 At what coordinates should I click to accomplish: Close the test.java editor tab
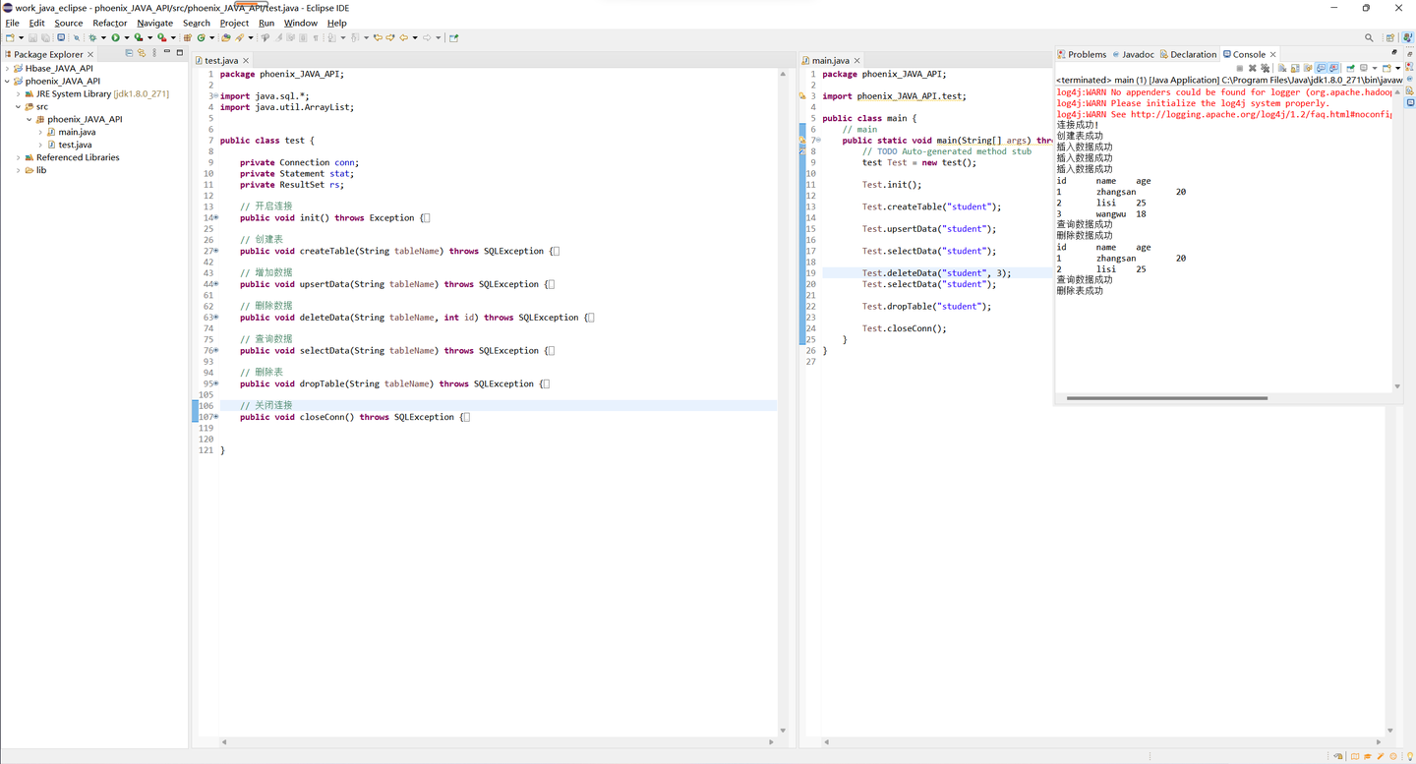coord(246,61)
